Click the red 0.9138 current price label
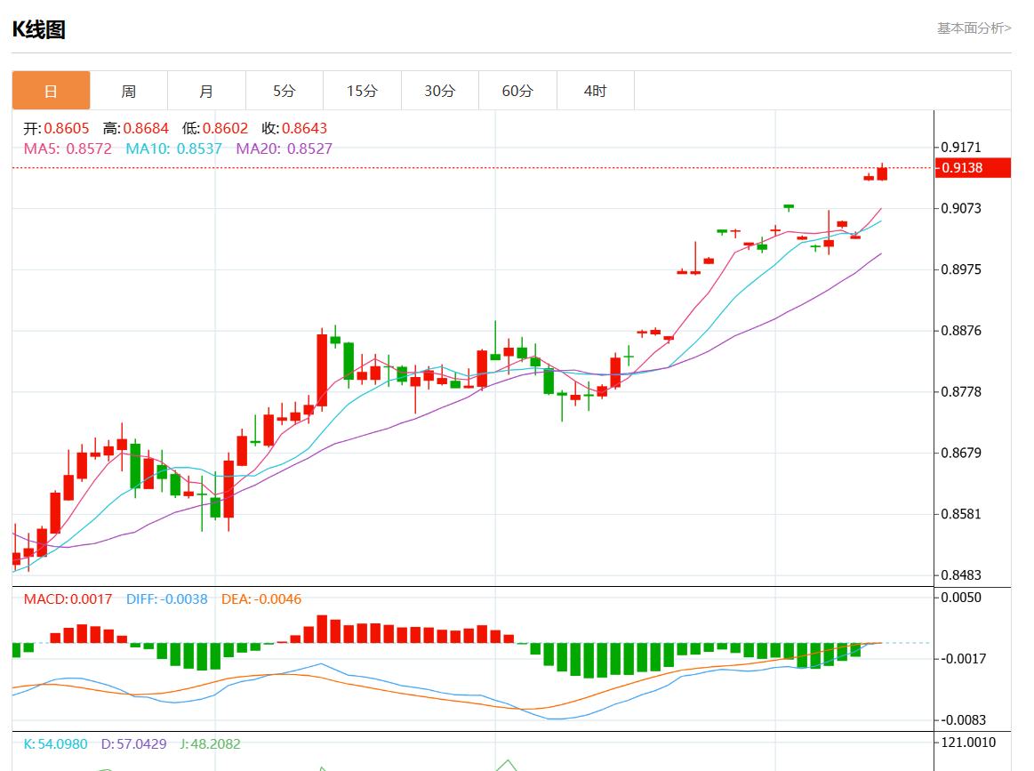Image resolution: width=1034 pixels, height=771 pixels. pos(973,167)
